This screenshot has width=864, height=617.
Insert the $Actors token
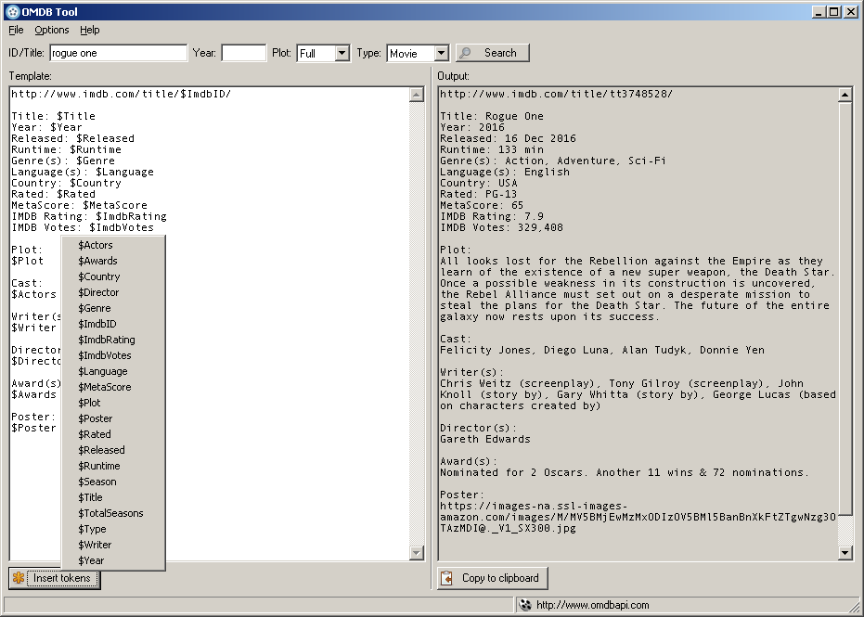(113, 245)
